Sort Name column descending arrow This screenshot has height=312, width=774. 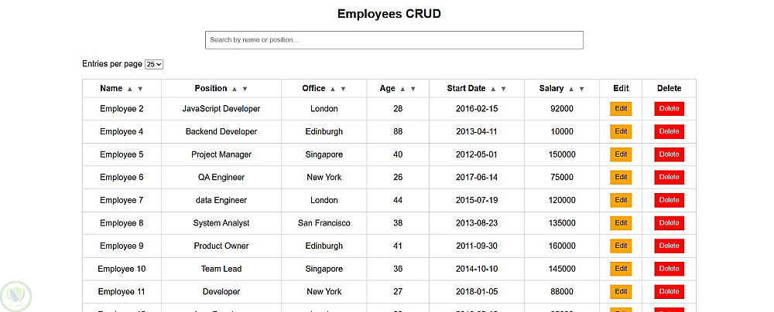pyautogui.click(x=140, y=89)
